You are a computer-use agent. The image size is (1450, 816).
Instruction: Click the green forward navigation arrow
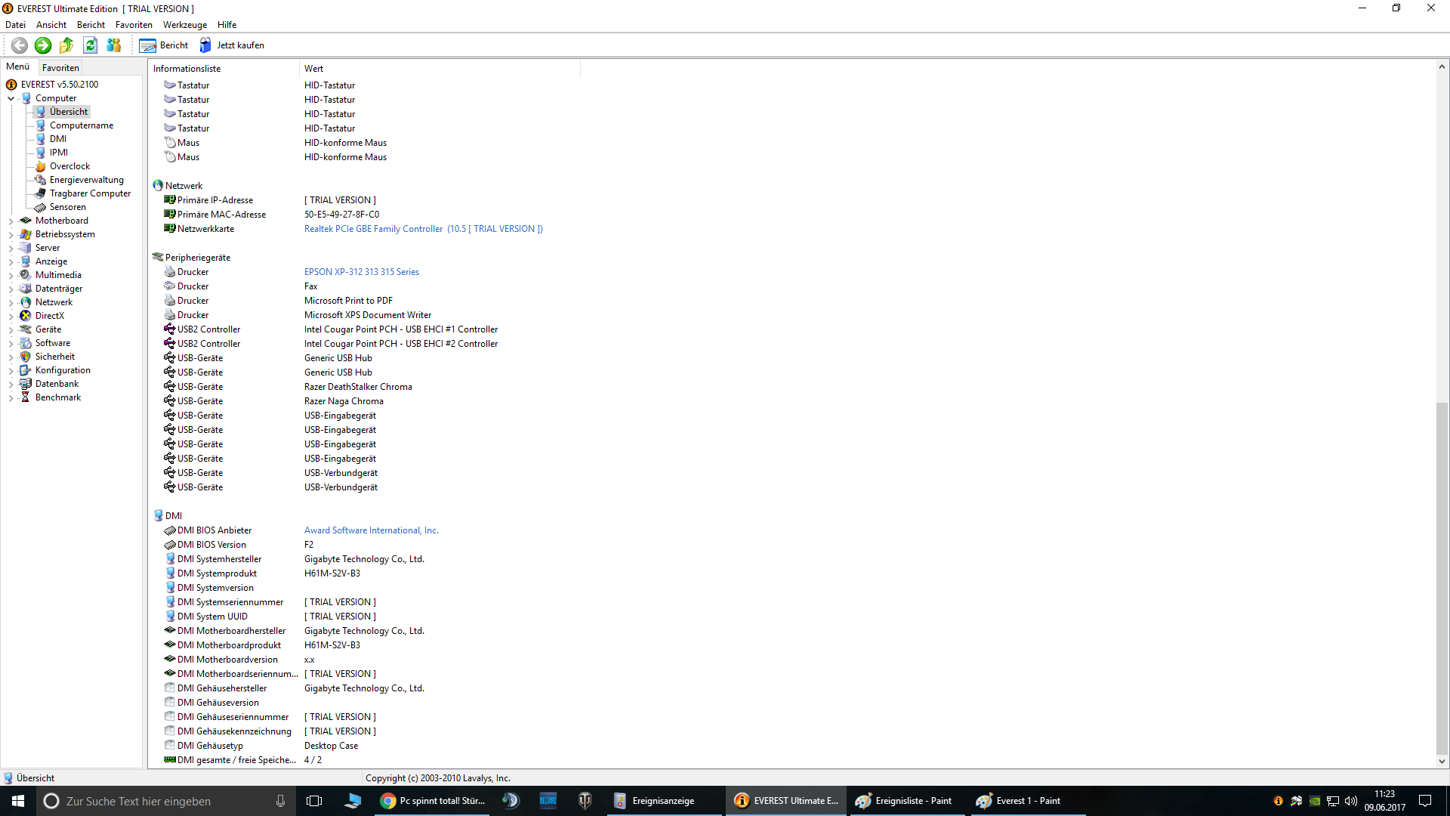43,45
